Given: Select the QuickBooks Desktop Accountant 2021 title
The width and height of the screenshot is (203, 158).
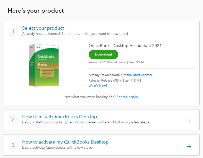Looking at the screenshot, I should pyautogui.click(x=125, y=46).
